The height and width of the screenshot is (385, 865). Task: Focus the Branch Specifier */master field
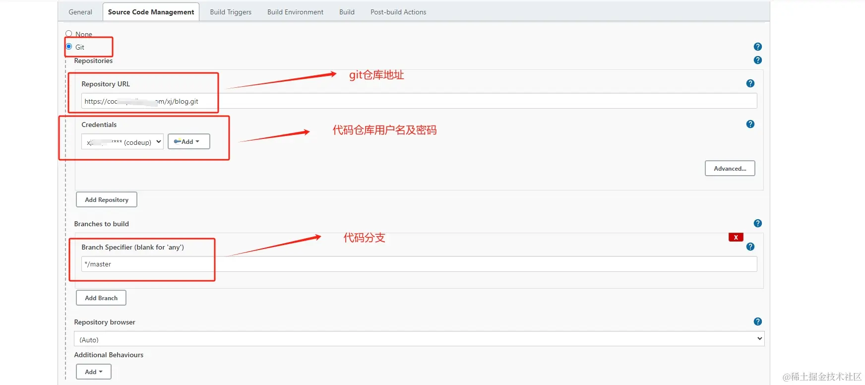point(419,264)
